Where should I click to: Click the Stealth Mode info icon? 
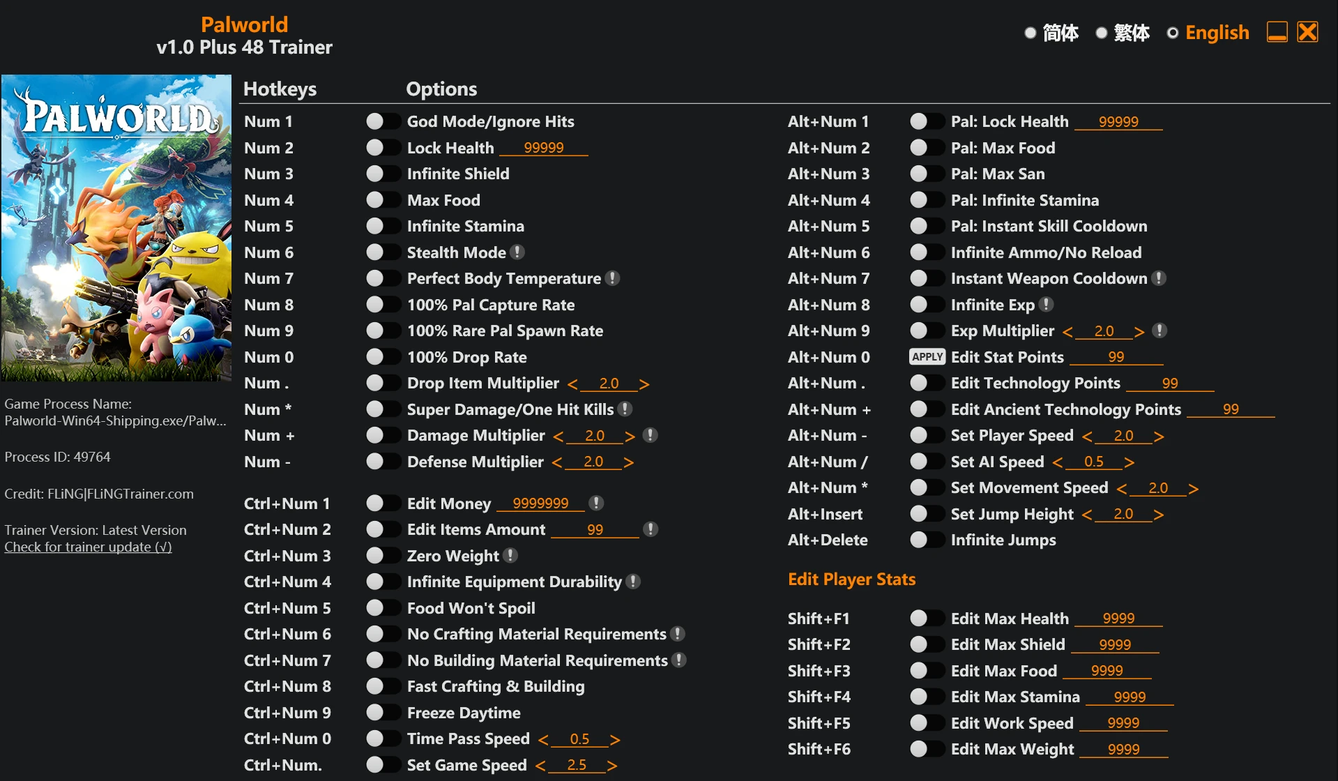tap(517, 252)
